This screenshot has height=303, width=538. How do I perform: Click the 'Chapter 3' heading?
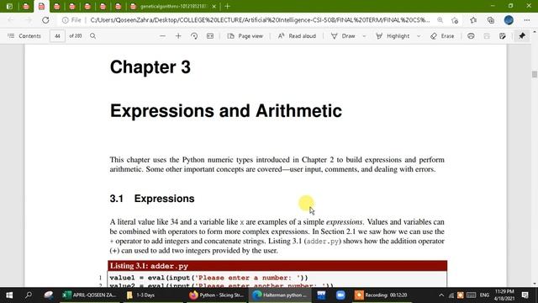point(150,67)
